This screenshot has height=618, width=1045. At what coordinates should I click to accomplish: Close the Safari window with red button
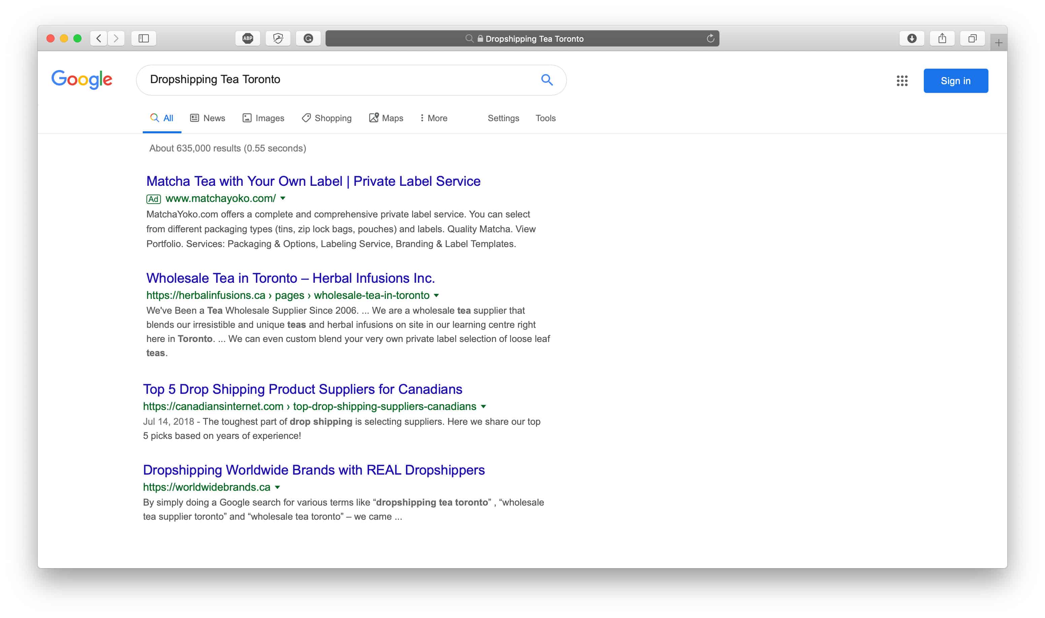point(50,38)
